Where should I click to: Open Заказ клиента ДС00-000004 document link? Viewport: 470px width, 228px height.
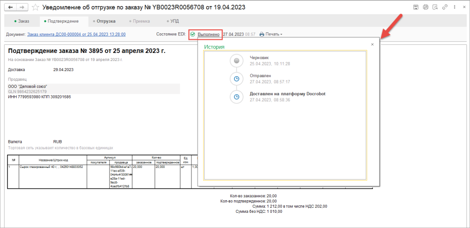point(76,34)
